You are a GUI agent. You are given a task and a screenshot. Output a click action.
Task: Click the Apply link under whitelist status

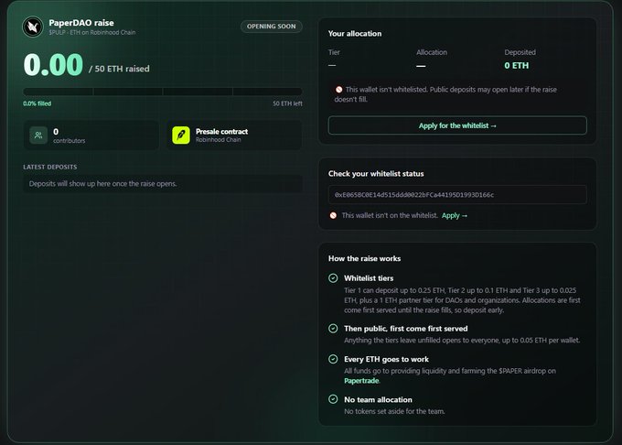point(455,215)
